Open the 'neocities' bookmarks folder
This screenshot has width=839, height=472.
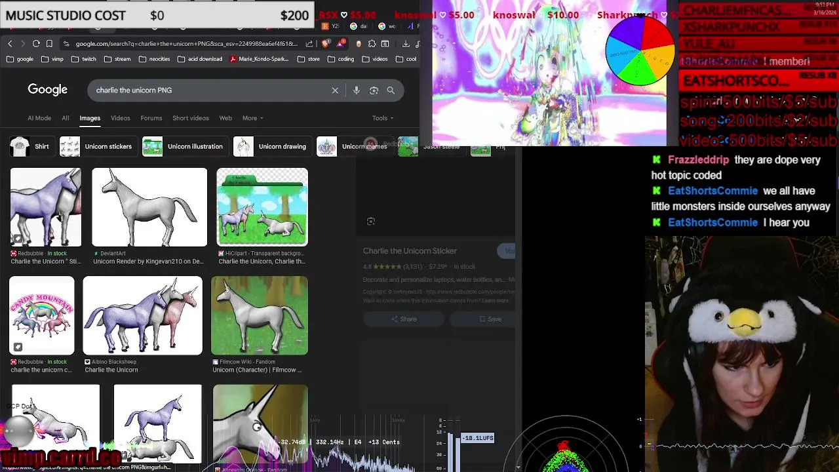click(x=154, y=59)
